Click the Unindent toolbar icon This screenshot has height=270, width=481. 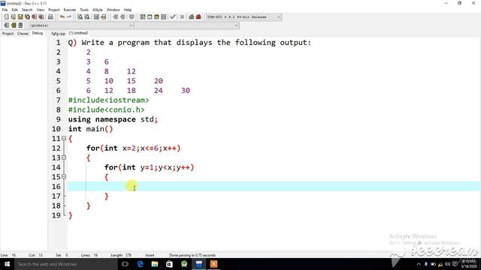(x=123, y=16)
